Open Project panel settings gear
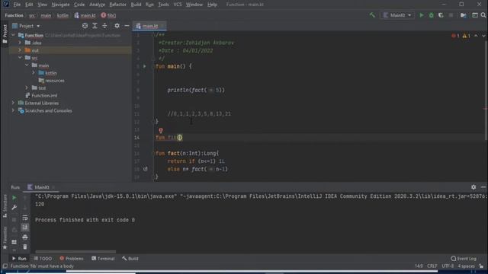This screenshot has height=274, width=488. pyautogui.click(x=117, y=26)
